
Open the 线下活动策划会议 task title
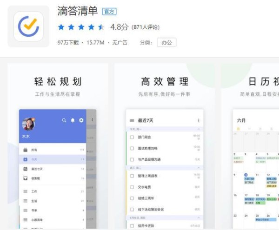(151, 210)
